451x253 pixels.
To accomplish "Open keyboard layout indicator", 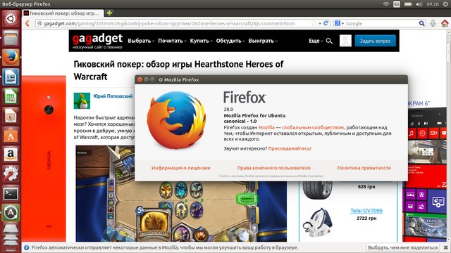I will (397, 4).
